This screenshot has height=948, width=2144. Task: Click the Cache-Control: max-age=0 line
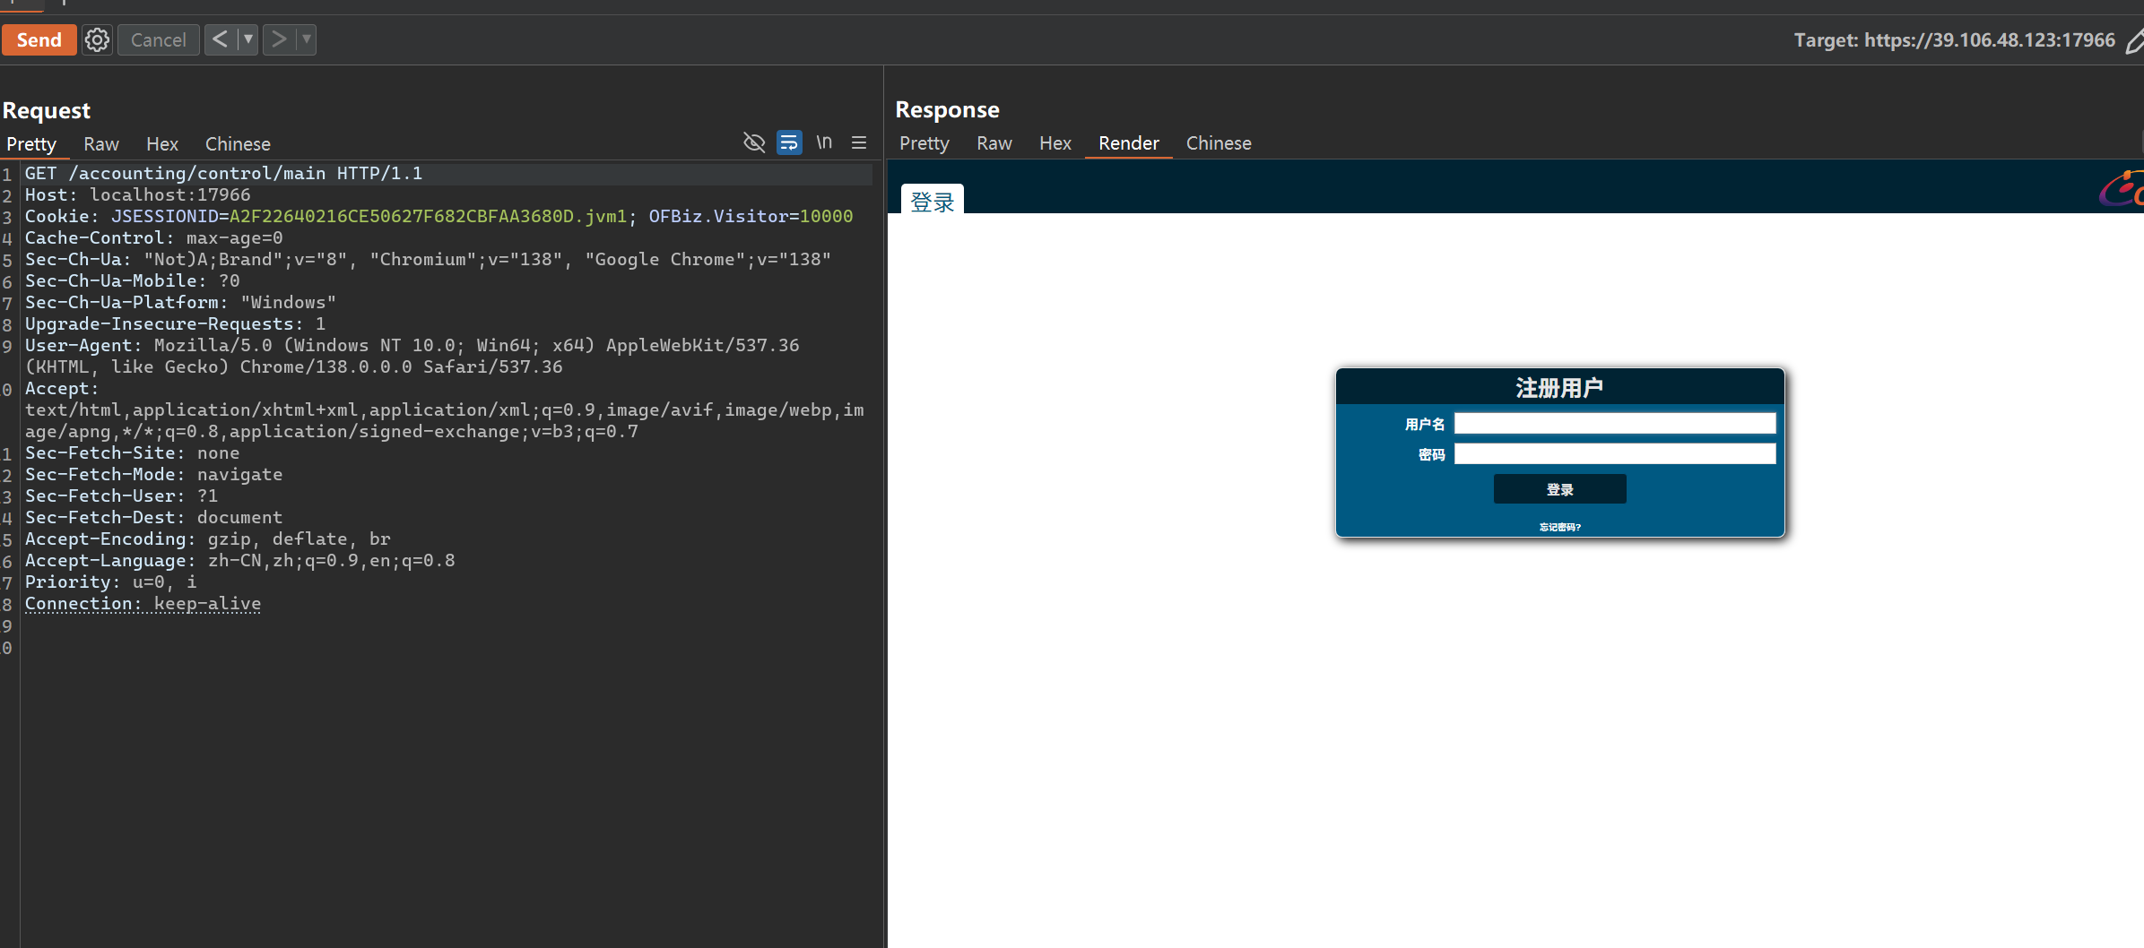(153, 237)
